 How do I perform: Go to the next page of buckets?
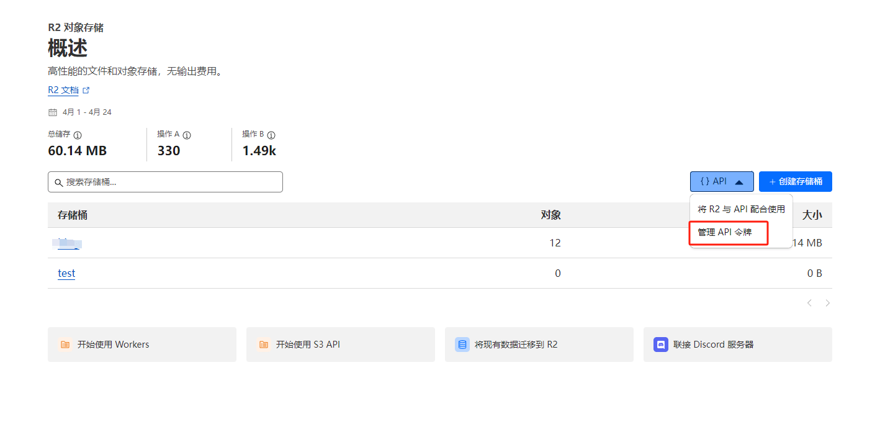pos(827,303)
